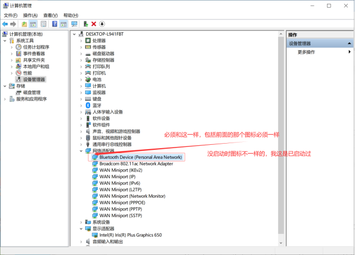Collapse 存储 in left tree
The image size is (355, 255).
[5, 86]
